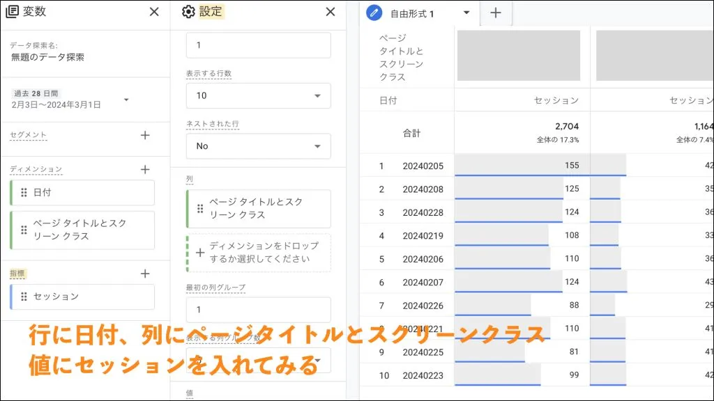Screen dimensions: 714x401
Task: Open the 自由形式 1 tab dropdown arrow
Action: [x=466, y=13]
